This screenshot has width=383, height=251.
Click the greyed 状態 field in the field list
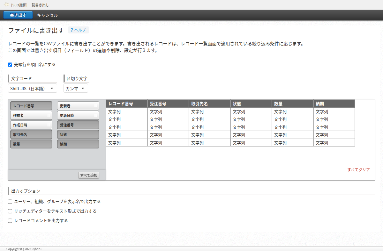click(x=78, y=134)
